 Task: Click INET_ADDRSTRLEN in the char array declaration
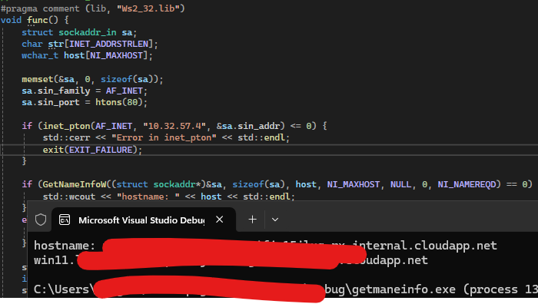pyautogui.click(x=109, y=44)
